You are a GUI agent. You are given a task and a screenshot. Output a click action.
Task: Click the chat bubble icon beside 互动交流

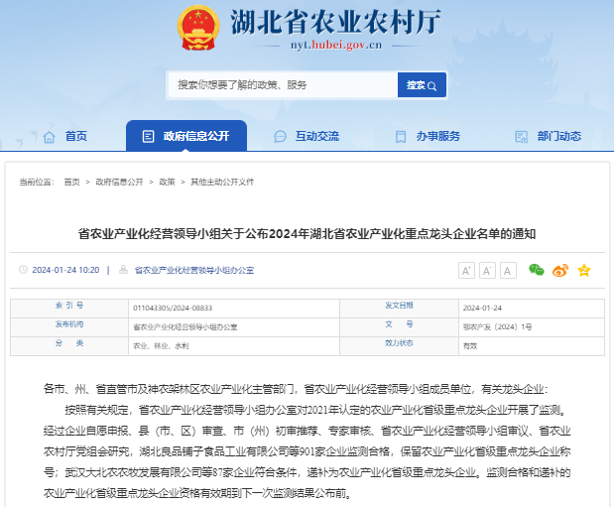coord(280,137)
